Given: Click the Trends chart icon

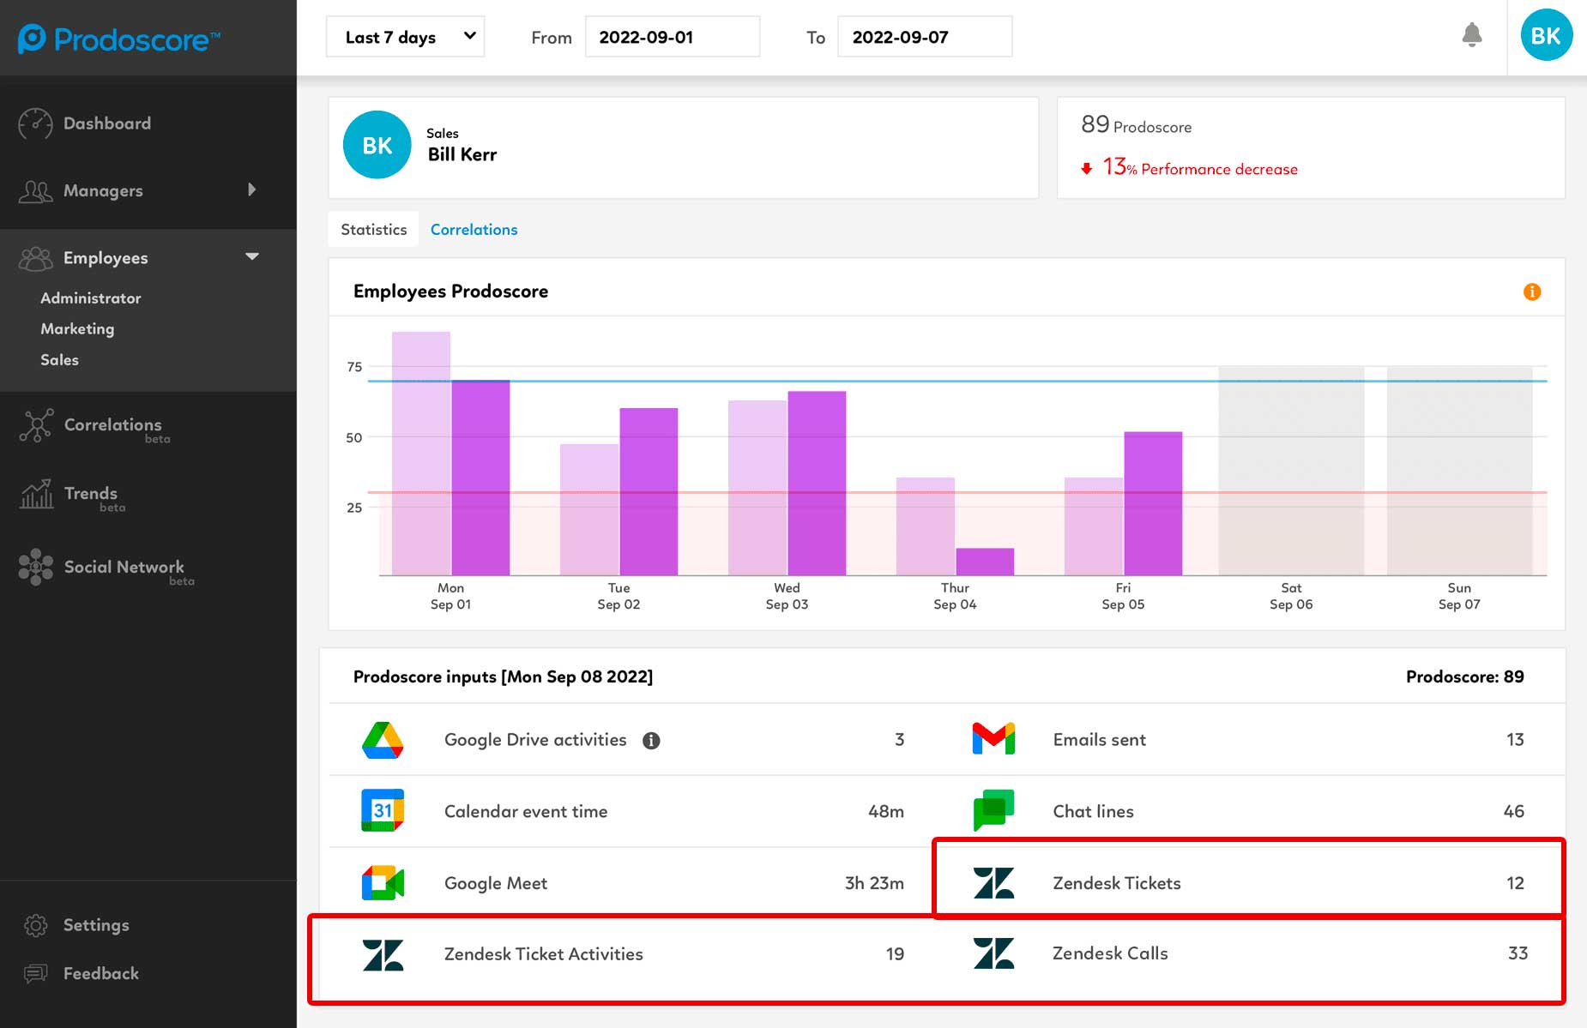Looking at the screenshot, I should click(x=36, y=494).
